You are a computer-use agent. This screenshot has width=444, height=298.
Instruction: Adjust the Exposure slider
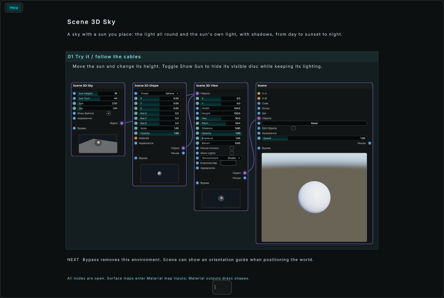[221, 138]
